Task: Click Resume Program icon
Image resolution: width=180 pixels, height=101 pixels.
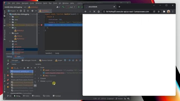Action: click(x=8, y=68)
